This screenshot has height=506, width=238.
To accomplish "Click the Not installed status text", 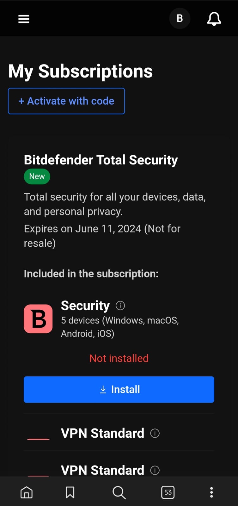I will pos(119,358).
